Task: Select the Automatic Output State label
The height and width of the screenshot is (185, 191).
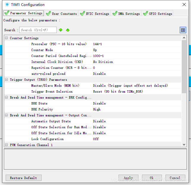Action: [51, 121]
